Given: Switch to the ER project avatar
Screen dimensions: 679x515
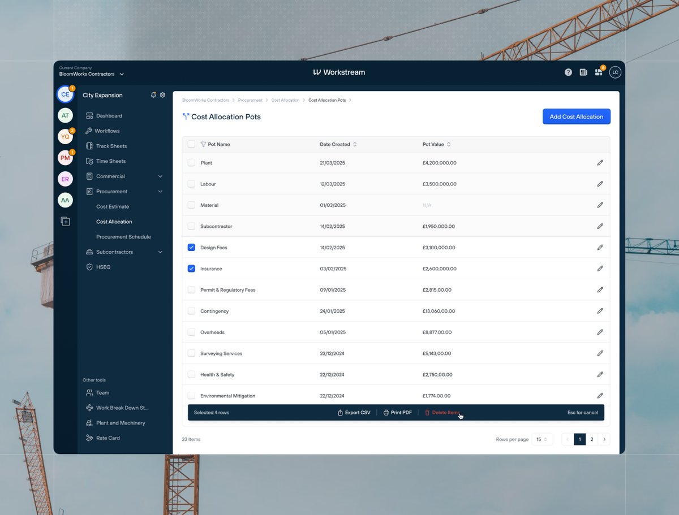Looking at the screenshot, I should (x=65, y=179).
